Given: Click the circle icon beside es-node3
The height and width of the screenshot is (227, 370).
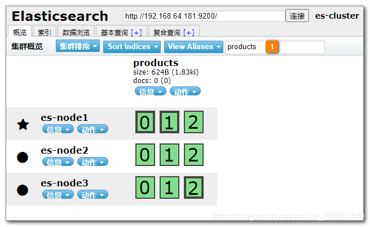Looking at the screenshot, I should tap(23, 190).
